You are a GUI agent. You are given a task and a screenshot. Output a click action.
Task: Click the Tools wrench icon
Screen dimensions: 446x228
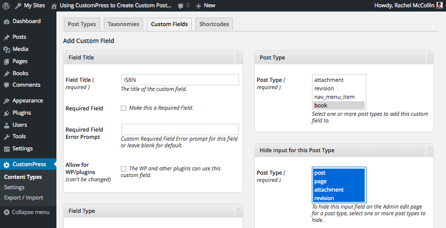7,137
